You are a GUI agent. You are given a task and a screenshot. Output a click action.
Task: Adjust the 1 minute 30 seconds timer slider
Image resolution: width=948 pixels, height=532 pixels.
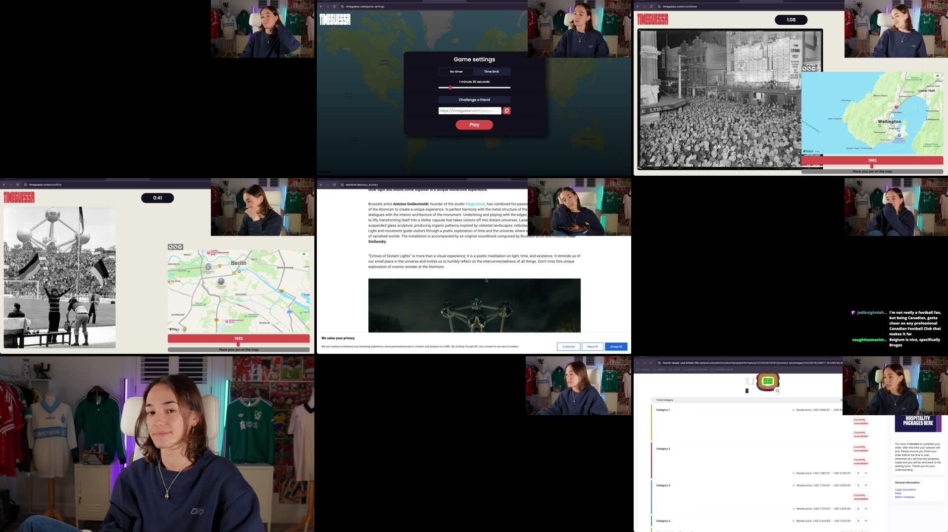click(x=450, y=88)
